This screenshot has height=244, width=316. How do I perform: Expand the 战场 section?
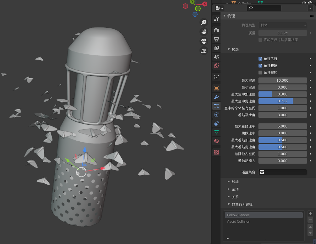[x=235, y=182]
